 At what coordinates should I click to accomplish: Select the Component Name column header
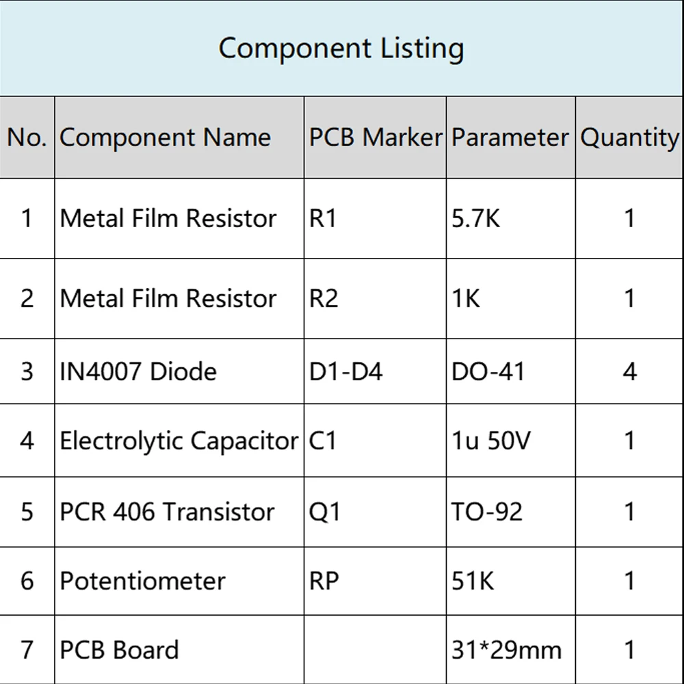179,137
